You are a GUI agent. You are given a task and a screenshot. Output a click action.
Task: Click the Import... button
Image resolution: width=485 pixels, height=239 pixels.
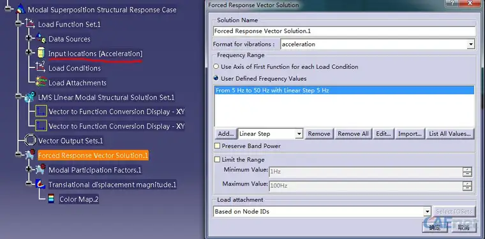pyautogui.click(x=410, y=134)
